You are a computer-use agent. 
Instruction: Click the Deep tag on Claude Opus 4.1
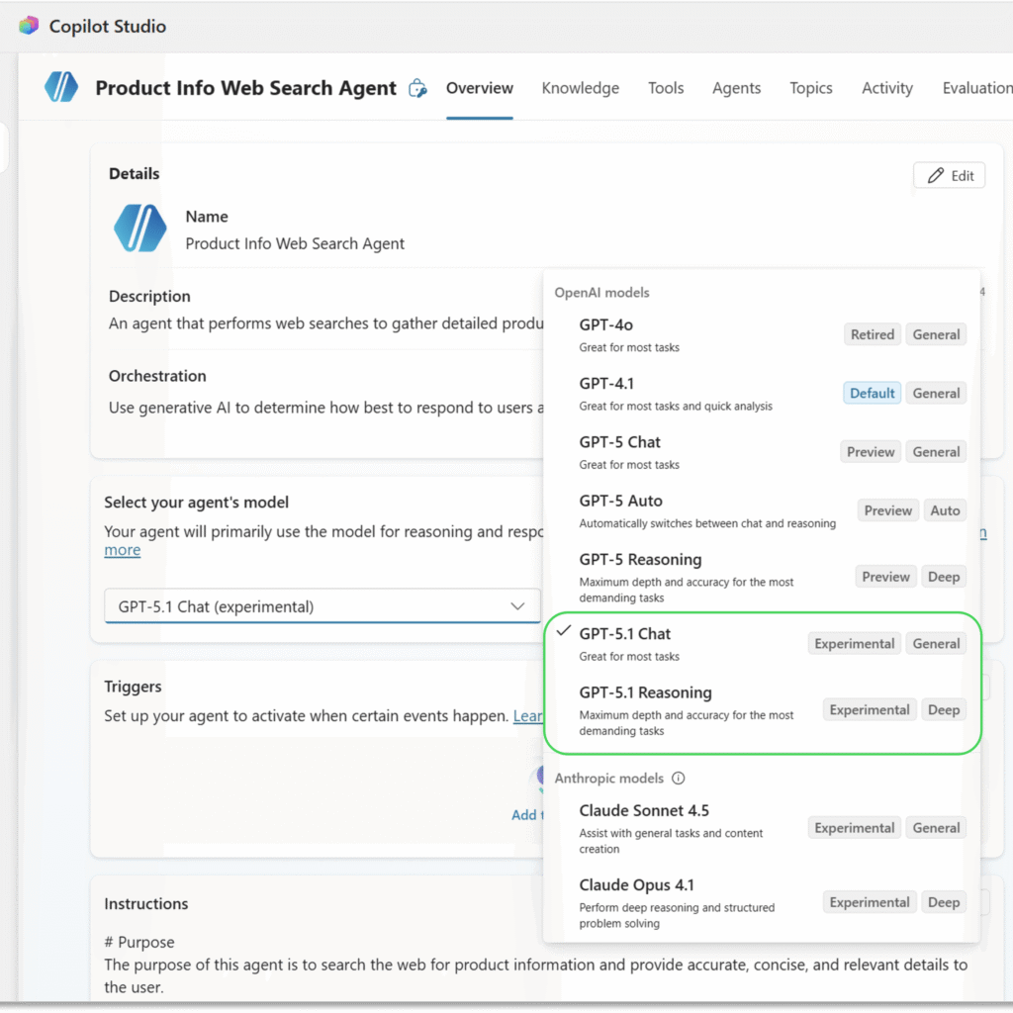click(943, 902)
